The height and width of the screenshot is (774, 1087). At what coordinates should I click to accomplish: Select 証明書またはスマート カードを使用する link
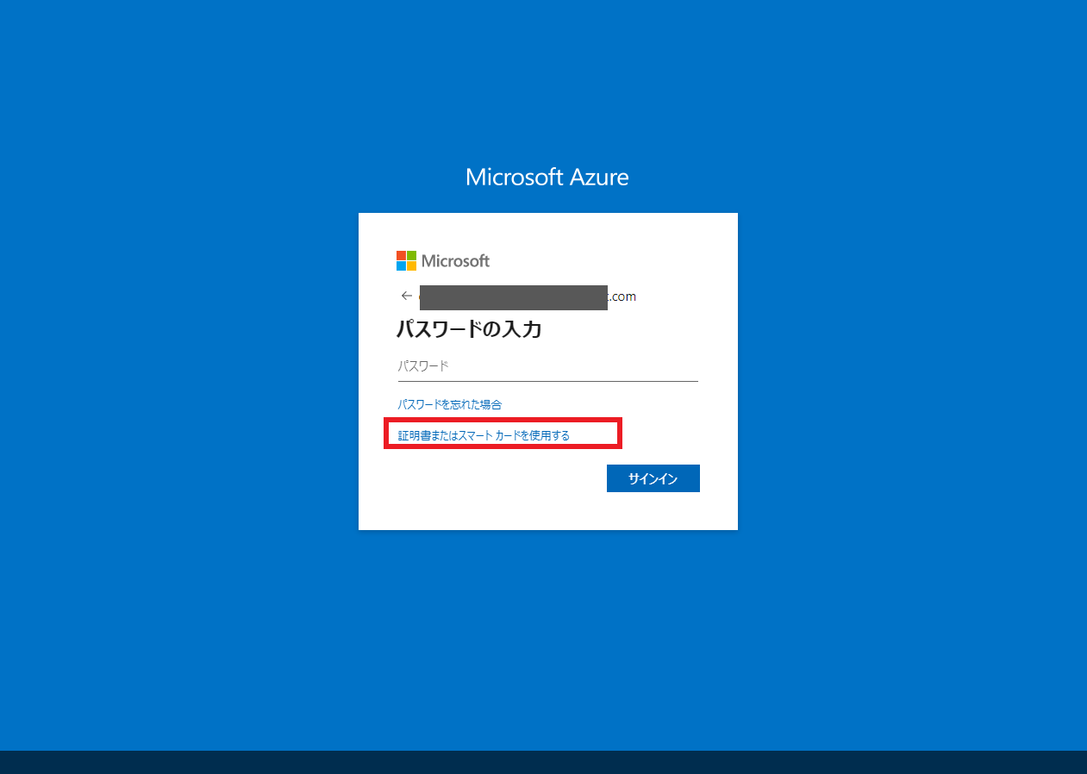tap(484, 436)
